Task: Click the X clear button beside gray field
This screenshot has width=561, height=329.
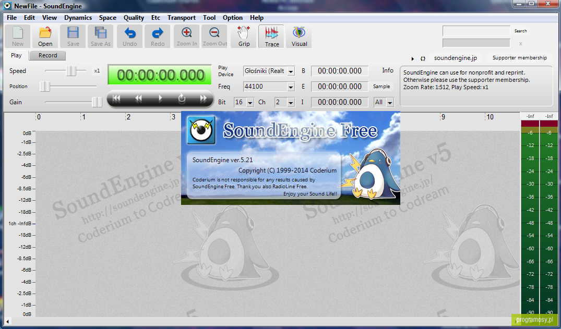Action: coord(521,44)
